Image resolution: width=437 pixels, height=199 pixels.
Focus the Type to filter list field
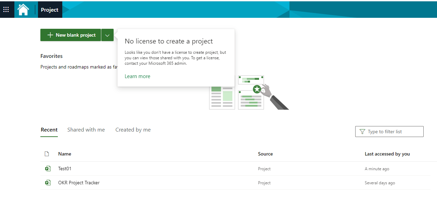point(389,132)
